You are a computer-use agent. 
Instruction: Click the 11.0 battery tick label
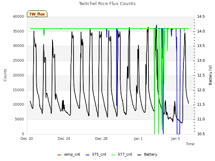201,119
